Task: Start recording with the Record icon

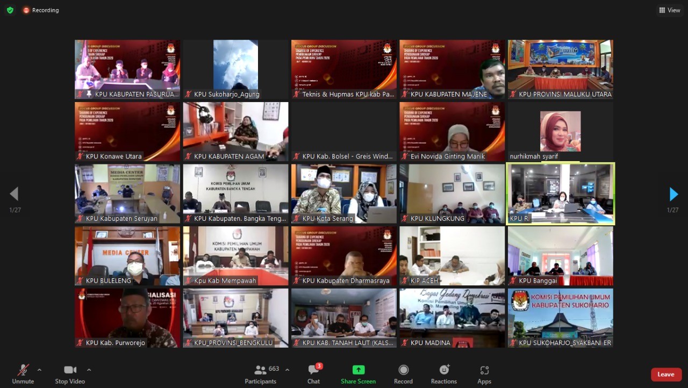Action: (403, 374)
